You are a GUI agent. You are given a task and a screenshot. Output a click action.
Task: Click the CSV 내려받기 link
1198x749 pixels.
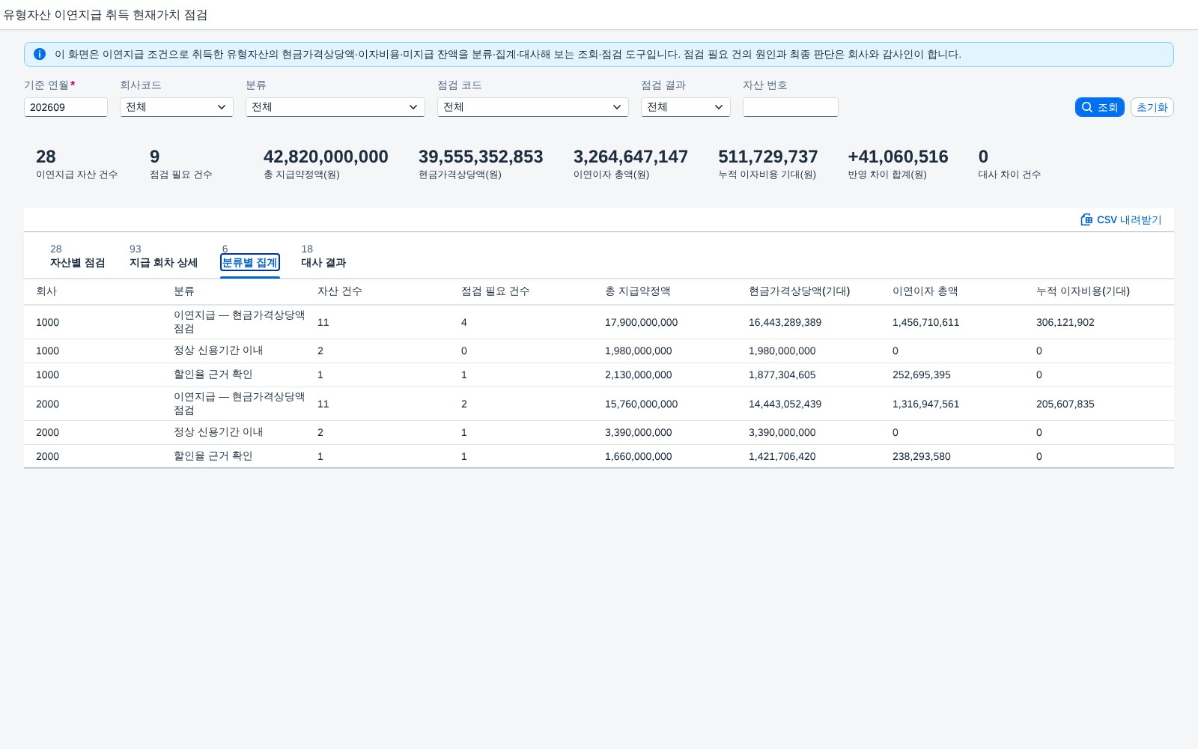(x=1121, y=219)
